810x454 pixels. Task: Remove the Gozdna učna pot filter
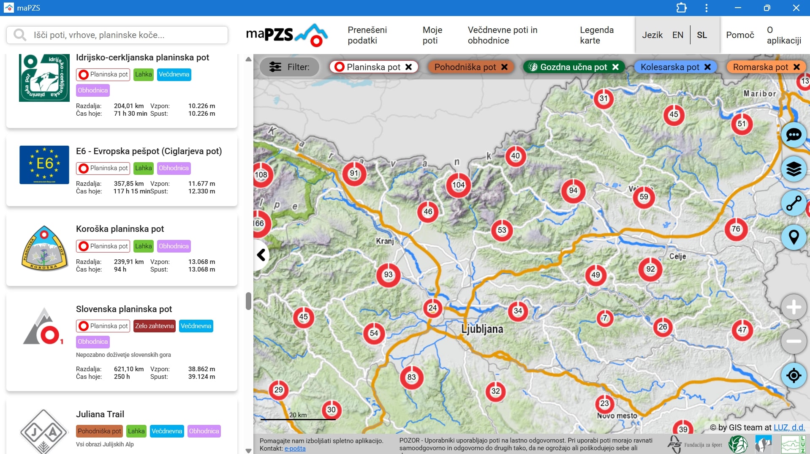click(615, 67)
